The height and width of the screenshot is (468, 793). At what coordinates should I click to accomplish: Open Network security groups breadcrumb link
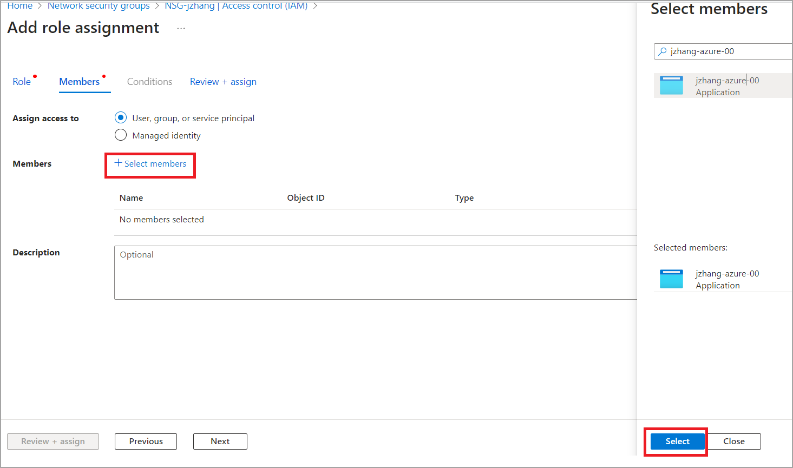[99, 6]
